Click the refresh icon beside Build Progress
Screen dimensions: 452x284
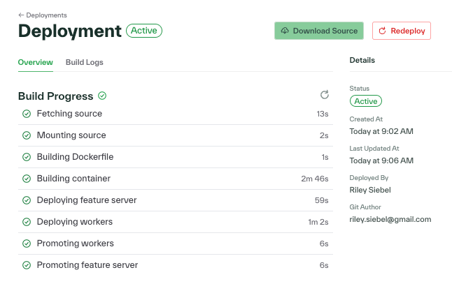325,95
